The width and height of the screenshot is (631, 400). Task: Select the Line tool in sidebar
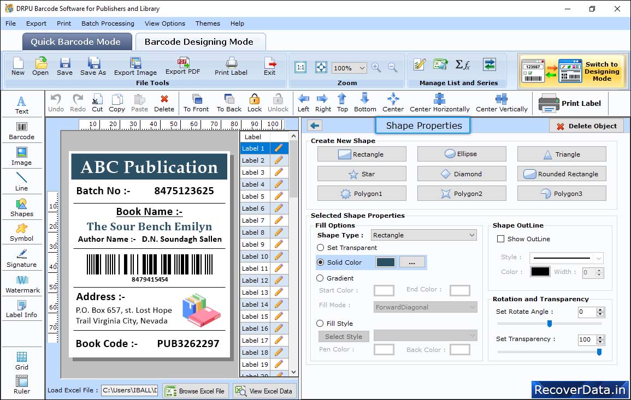tap(22, 182)
